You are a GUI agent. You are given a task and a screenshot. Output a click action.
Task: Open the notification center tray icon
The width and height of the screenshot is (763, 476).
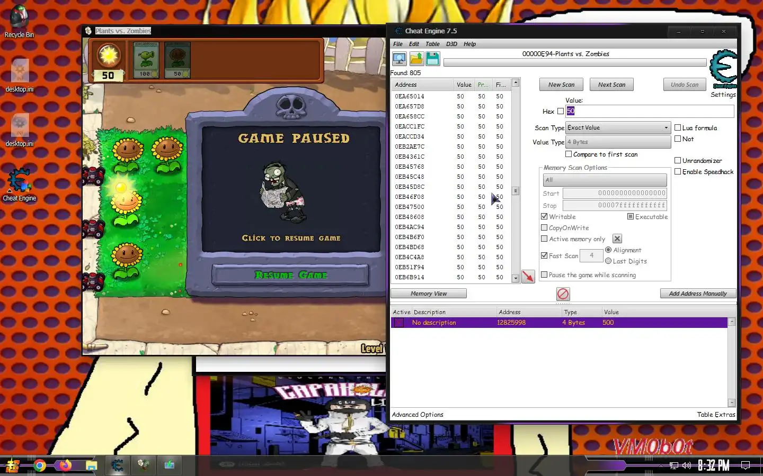coord(746,465)
